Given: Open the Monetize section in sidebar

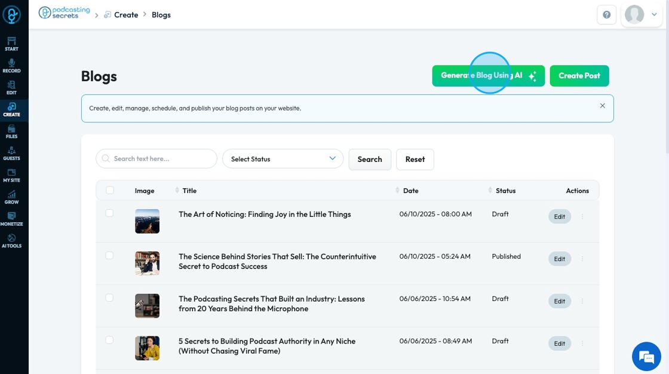Looking at the screenshot, I should [11, 219].
